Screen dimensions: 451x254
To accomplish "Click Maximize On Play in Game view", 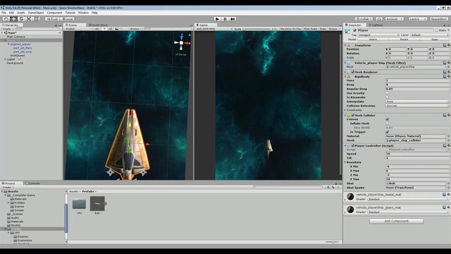I will (x=291, y=29).
